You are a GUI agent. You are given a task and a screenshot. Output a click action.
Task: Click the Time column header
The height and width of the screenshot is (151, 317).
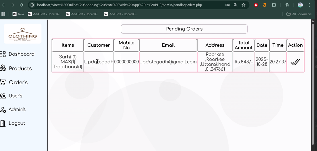tap(278, 45)
